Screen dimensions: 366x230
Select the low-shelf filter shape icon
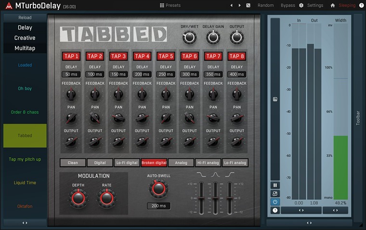point(201,175)
